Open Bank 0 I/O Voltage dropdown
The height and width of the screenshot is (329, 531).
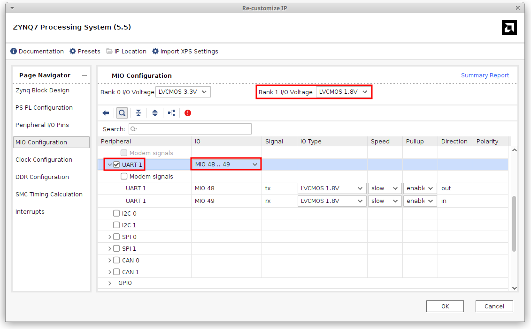(183, 92)
